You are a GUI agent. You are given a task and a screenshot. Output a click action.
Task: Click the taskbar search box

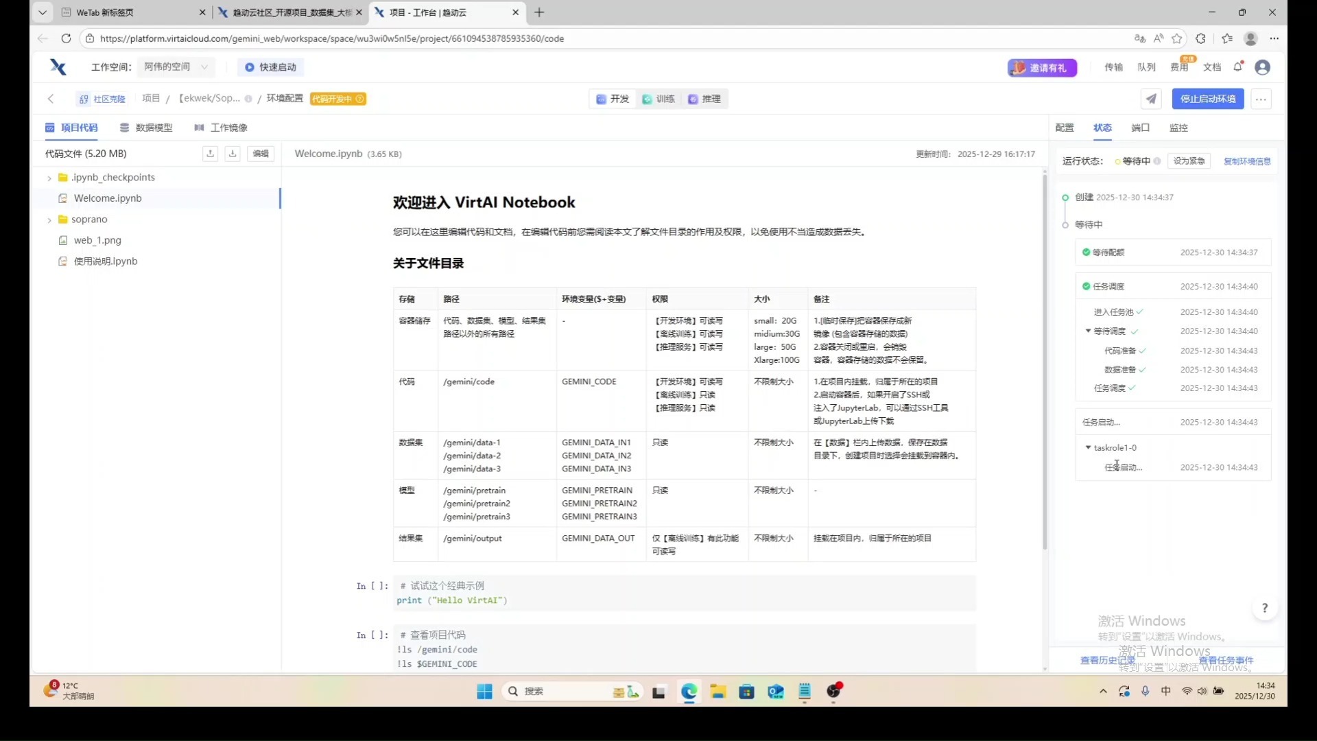coord(573,692)
